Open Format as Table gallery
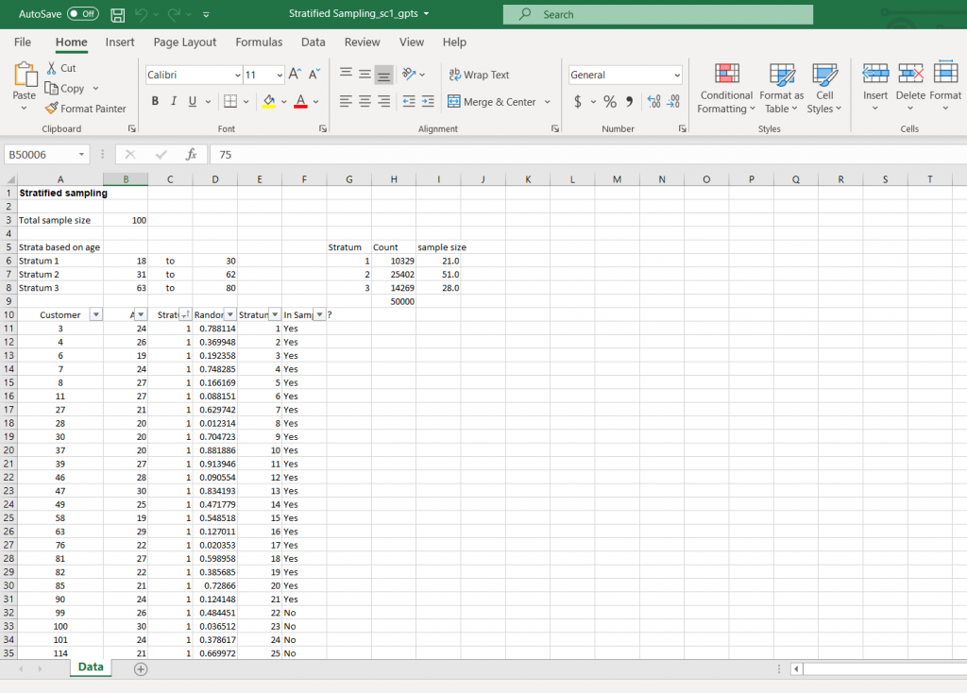 click(x=781, y=88)
